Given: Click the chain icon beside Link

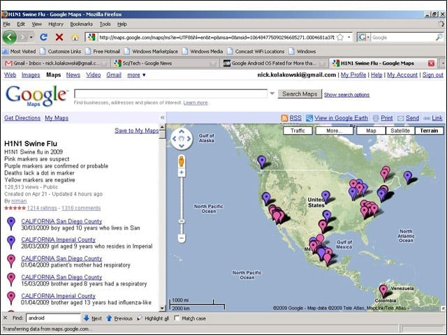Looking at the screenshot, I should (x=427, y=118).
